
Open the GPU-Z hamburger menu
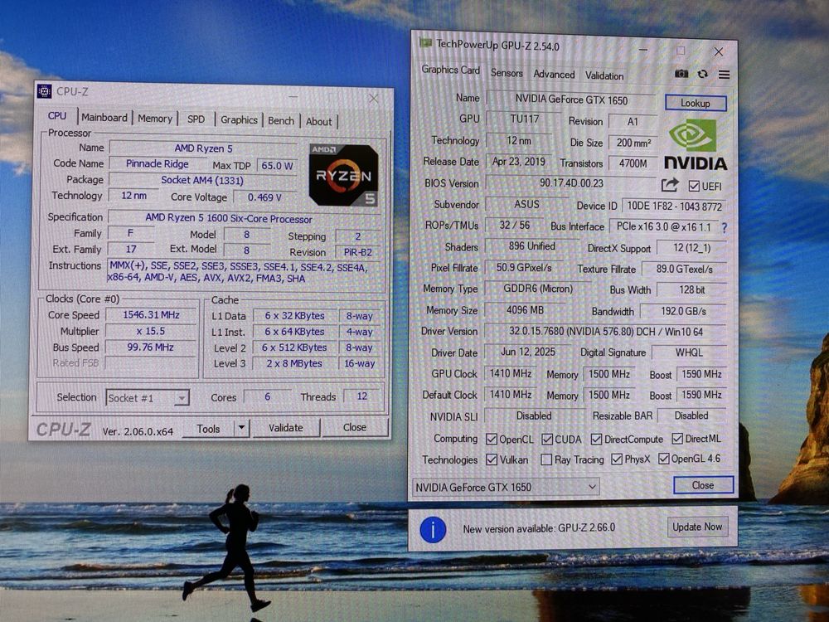pos(725,75)
